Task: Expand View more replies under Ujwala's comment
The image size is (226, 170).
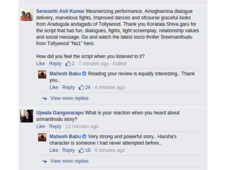Action: [x=69, y=161]
